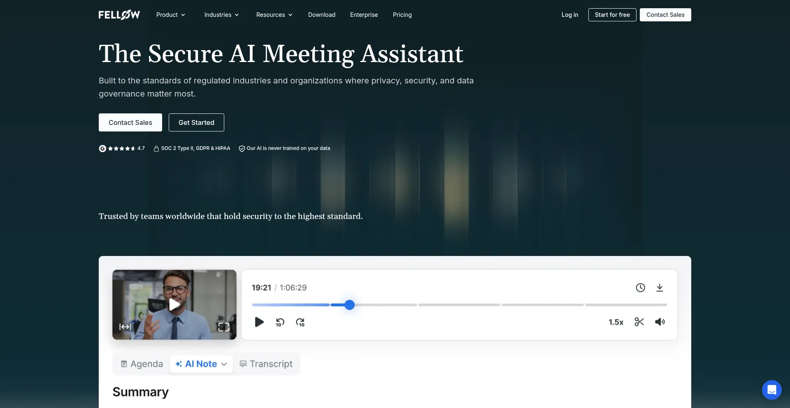The image size is (790, 408).
Task: Click the shield icon beside AI training note
Action: pyautogui.click(x=242, y=148)
